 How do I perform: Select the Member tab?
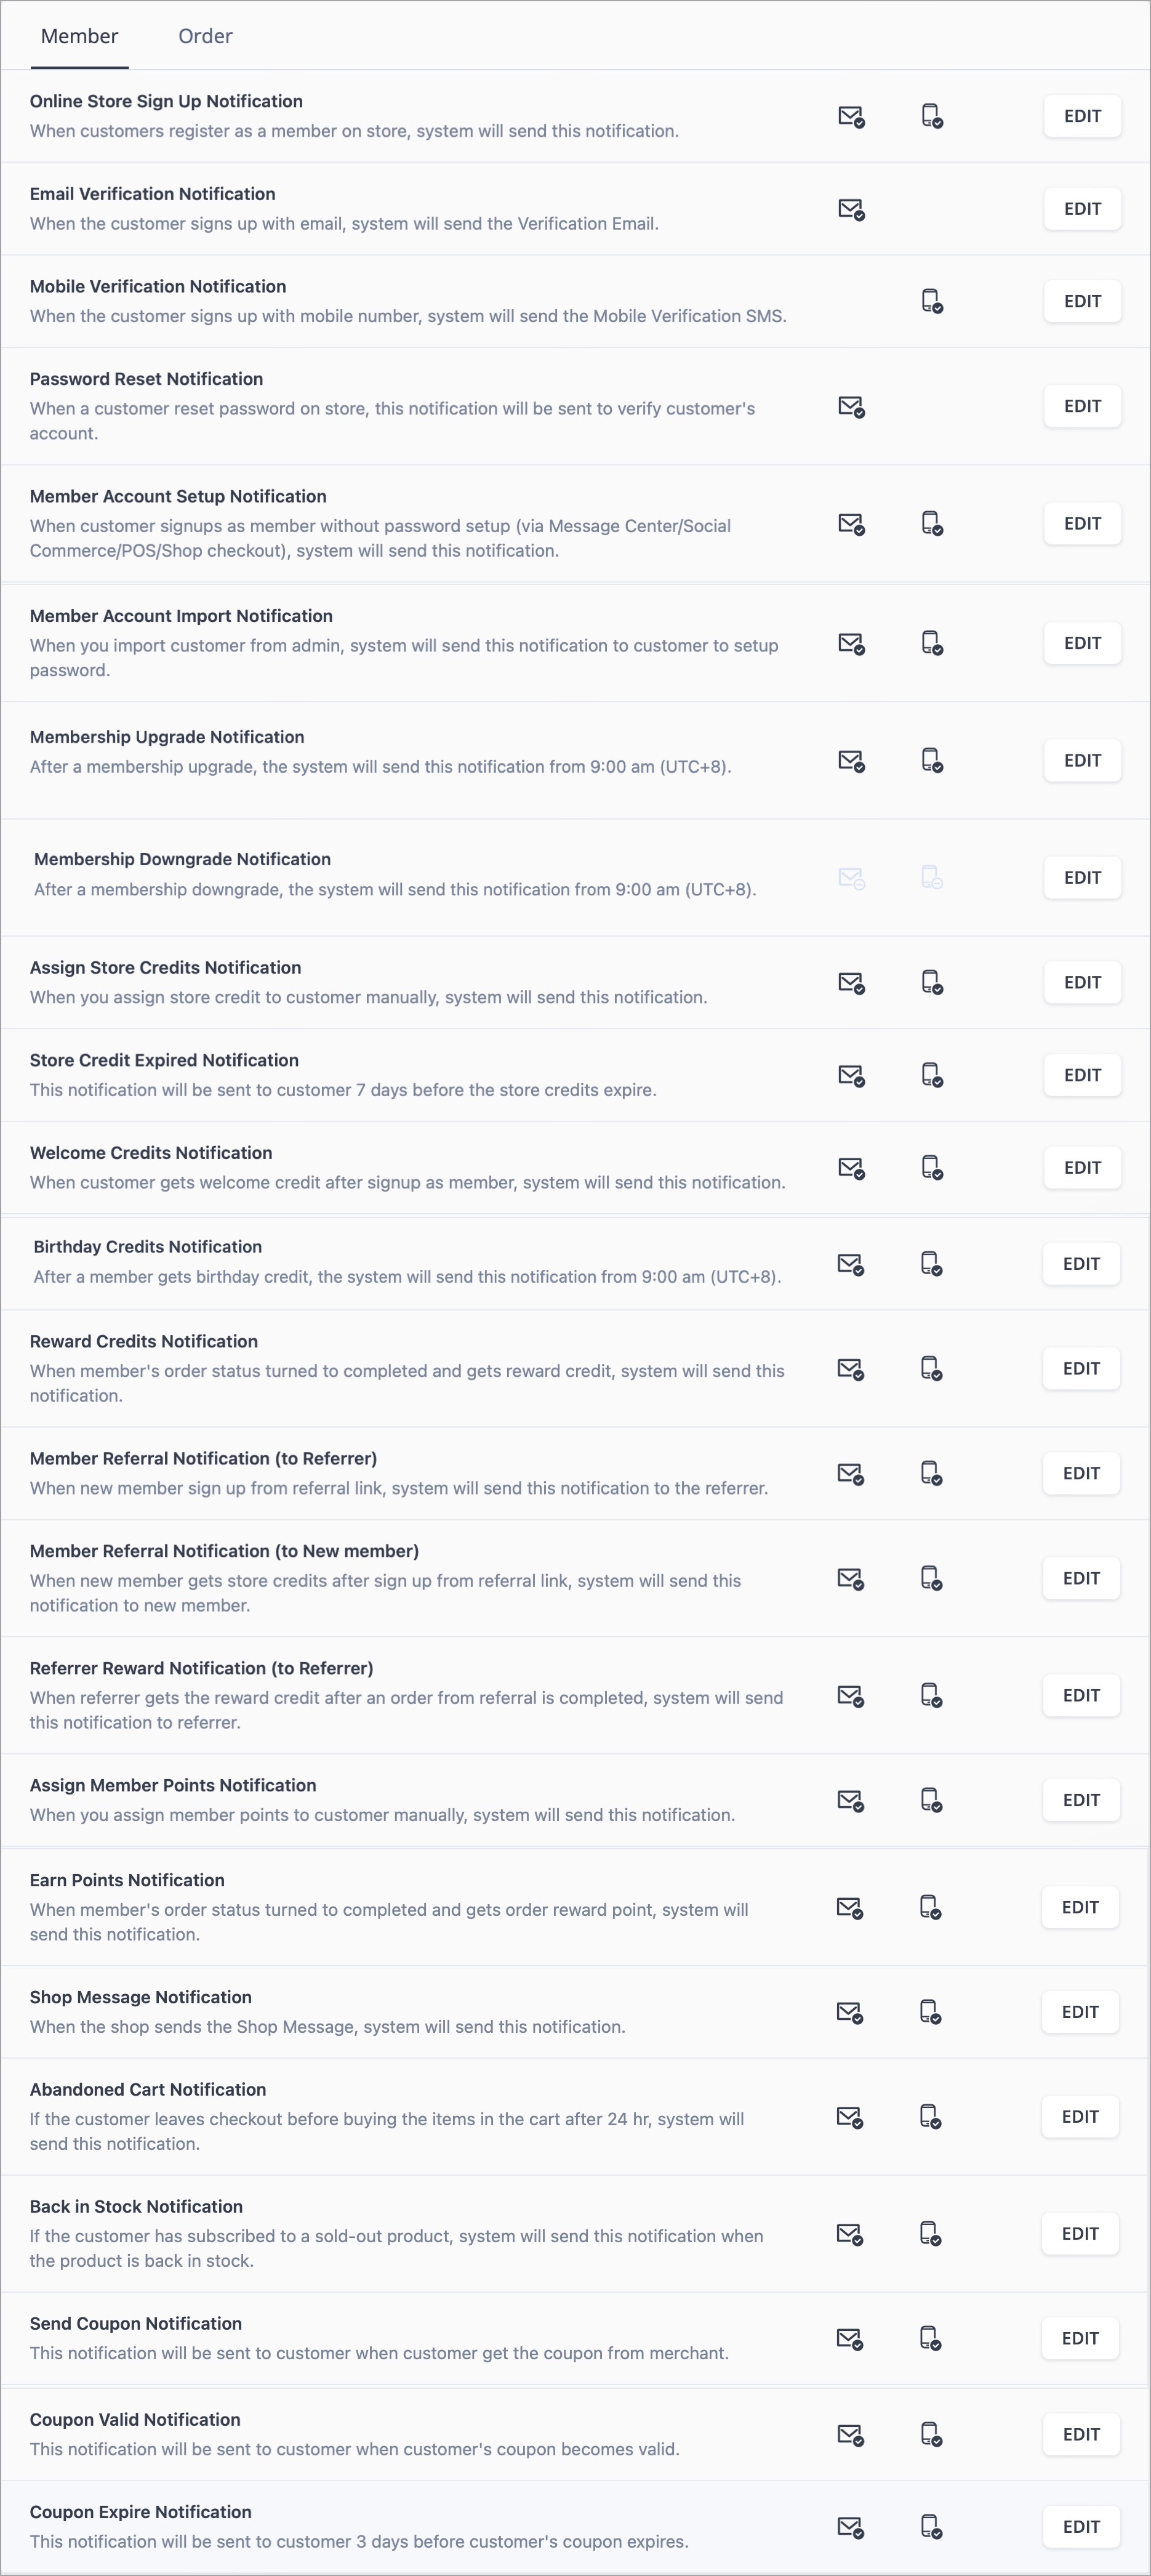(x=79, y=36)
